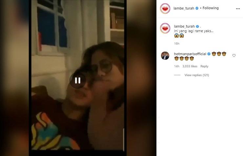Click the caption text 'Ini yang lagi rame yaks'
The width and height of the screenshot is (243, 156).
(x=194, y=31)
